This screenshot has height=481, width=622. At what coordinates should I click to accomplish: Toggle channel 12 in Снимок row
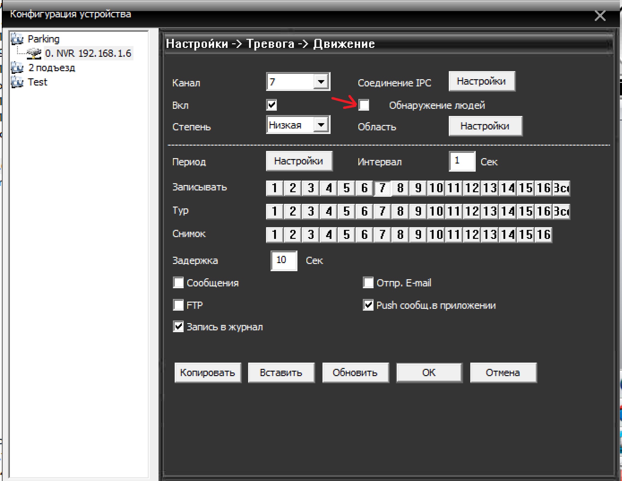(472, 235)
